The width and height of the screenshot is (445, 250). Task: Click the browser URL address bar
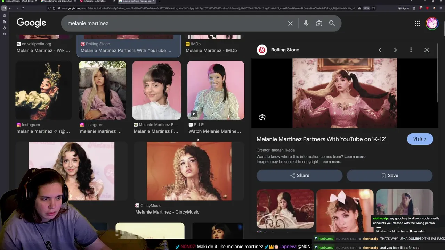click(208, 8)
